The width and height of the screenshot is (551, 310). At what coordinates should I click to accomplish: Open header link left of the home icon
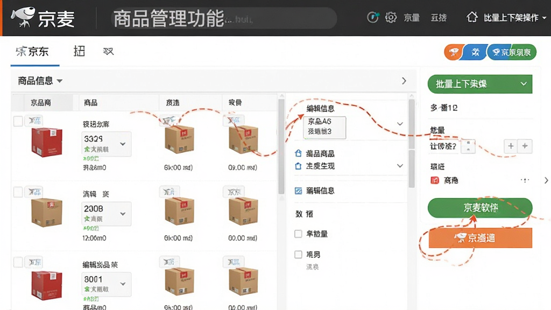439,18
